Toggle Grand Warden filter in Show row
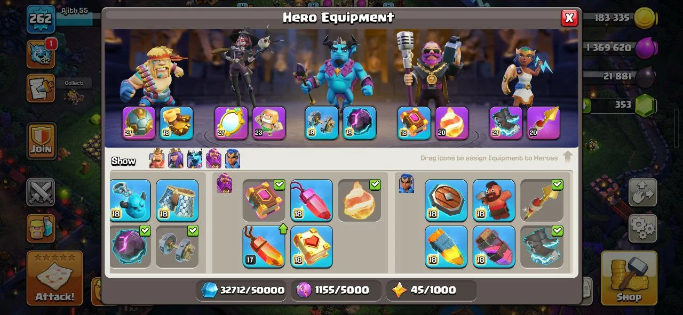This screenshot has width=683, height=315. pos(213,159)
